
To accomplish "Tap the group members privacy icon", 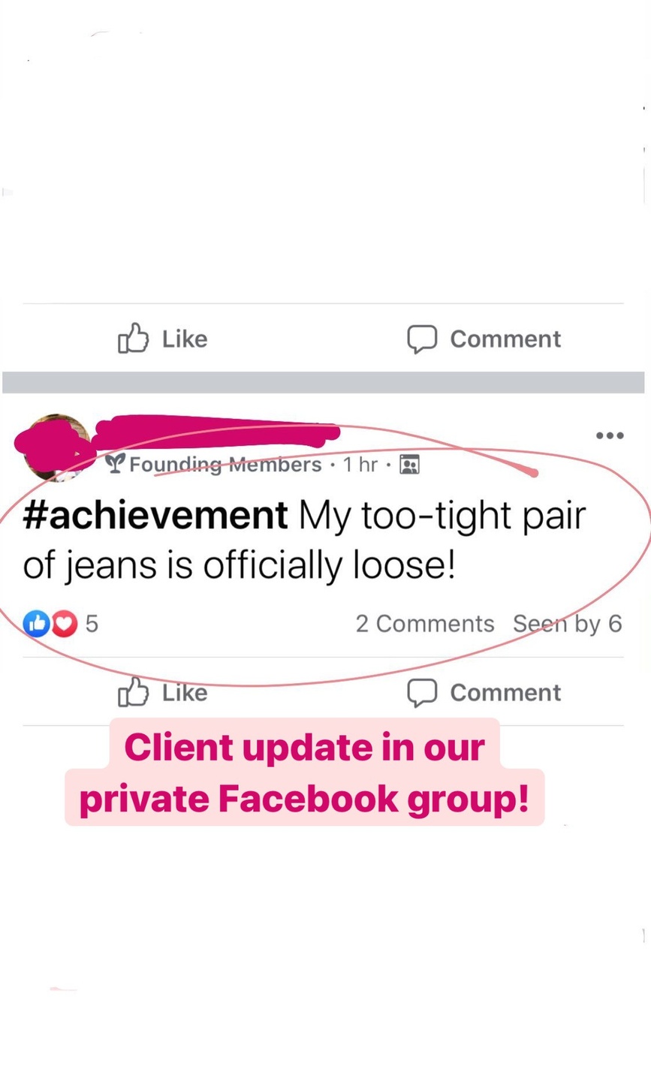I will 409,465.
